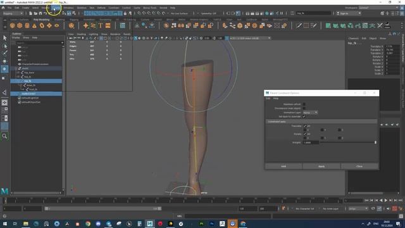Pick the Paint selection tool in toolbox
This screenshot has height=228, width=405.
pyautogui.click(x=4, y=53)
